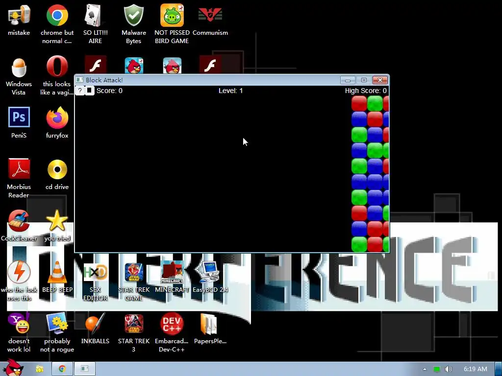The width and height of the screenshot is (502, 376).
Task: Open the MINECRAFT desktop shortcut
Action: [172, 277]
